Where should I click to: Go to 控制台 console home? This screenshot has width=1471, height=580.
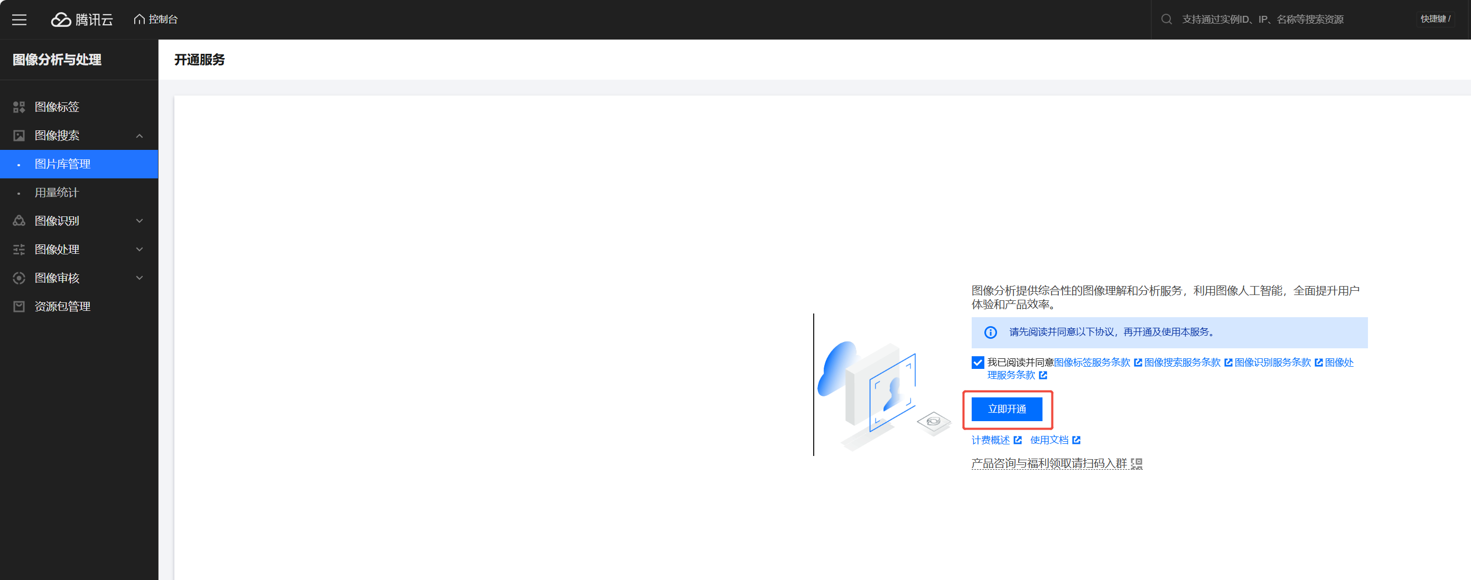(x=156, y=20)
